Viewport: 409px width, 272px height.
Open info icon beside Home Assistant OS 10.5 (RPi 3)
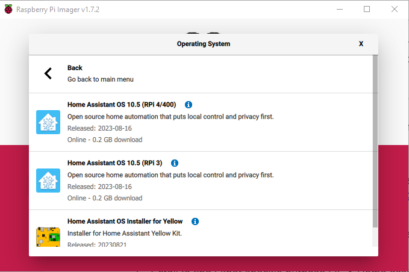pos(175,163)
